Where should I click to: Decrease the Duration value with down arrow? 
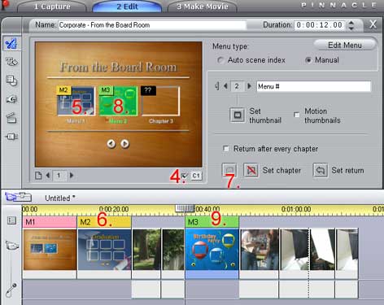(351, 28)
